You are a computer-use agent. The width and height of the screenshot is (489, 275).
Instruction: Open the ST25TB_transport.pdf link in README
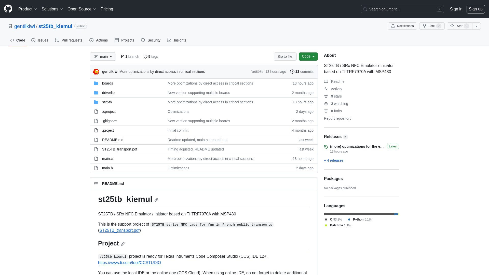pos(119,230)
